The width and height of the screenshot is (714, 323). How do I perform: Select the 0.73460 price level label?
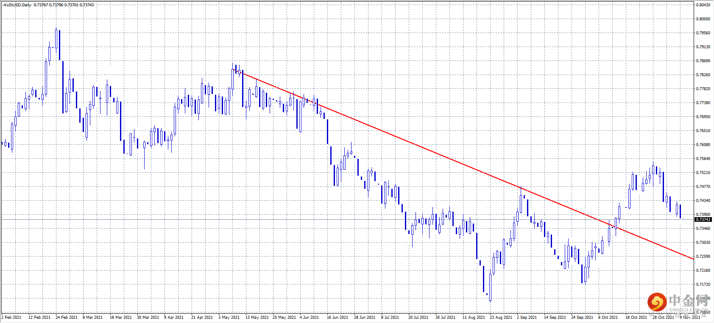703,229
